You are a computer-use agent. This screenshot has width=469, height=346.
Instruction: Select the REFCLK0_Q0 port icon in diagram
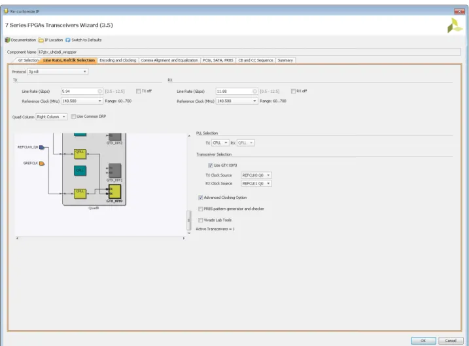(42, 147)
